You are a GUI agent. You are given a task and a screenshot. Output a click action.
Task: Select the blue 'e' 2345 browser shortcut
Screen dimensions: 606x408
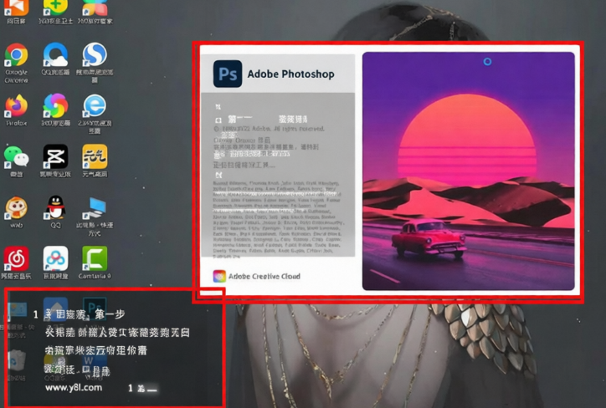pyautogui.click(x=95, y=105)
